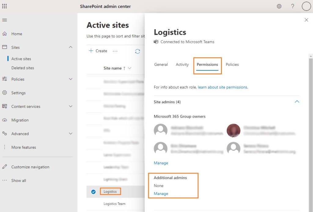
Task: Open Deleted sites in the sidebar
Action: (x=23, y=68)
